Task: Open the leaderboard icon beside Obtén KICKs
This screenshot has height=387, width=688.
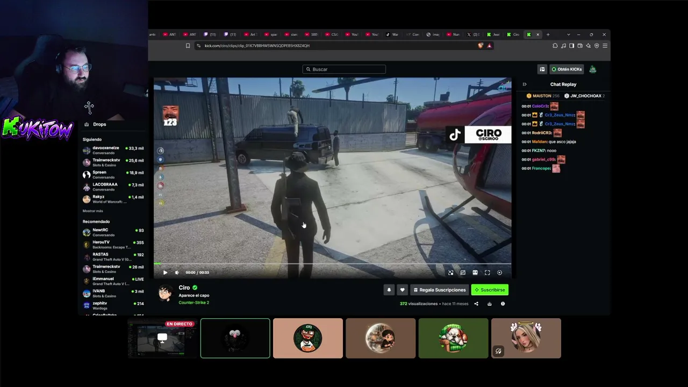Action: 542,69
